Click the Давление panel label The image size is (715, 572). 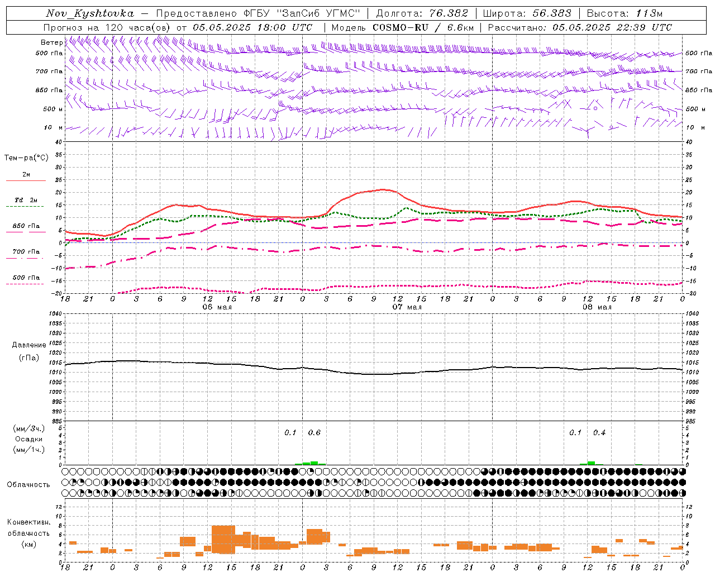29,345
